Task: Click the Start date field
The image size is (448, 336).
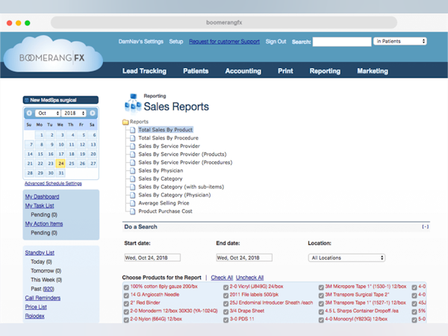Action: point(152,258)
